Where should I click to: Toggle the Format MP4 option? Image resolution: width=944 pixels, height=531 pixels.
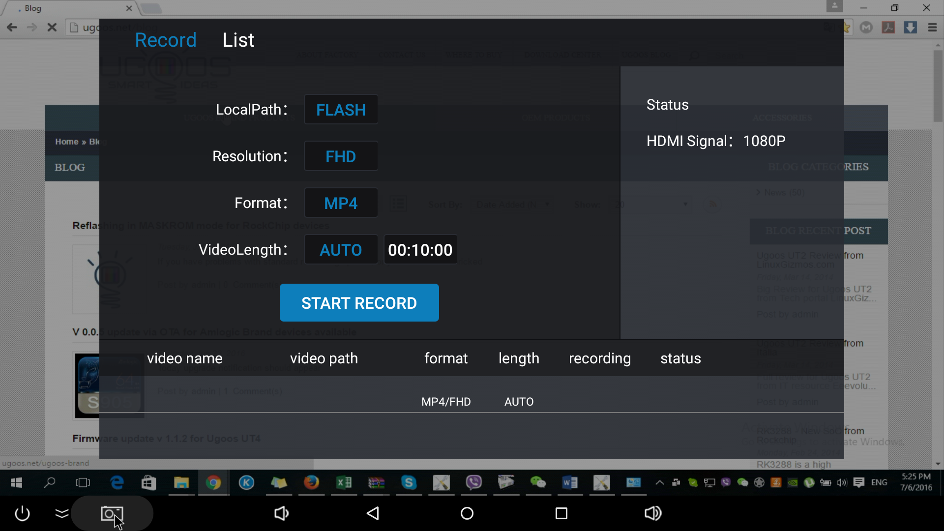point(341,203)
